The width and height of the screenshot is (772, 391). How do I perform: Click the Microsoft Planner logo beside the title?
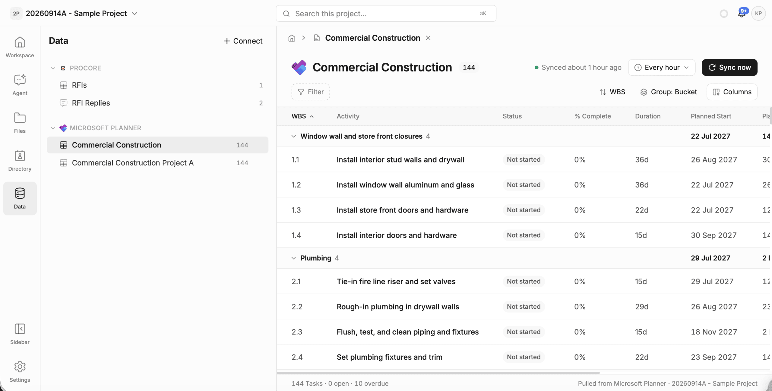[299, 67]
